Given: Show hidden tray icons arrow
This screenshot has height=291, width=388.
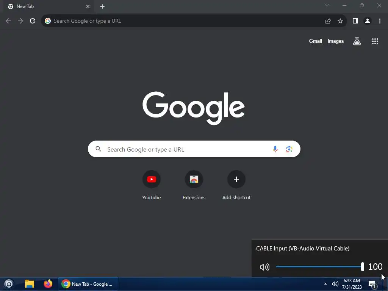Looking at the screenshot, I should tap(325, 284).
